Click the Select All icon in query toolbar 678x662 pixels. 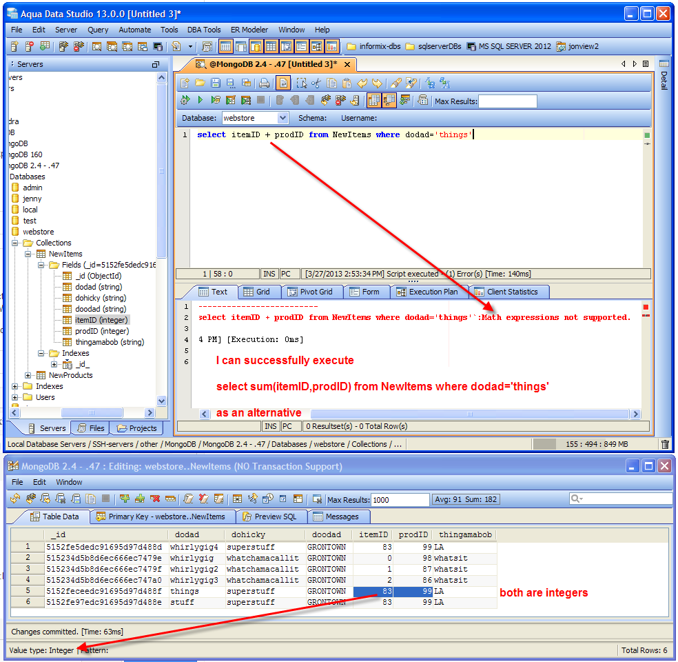(x=301, y=83)
